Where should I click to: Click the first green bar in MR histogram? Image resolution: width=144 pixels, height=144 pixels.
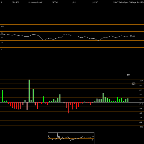click(2, 96)
